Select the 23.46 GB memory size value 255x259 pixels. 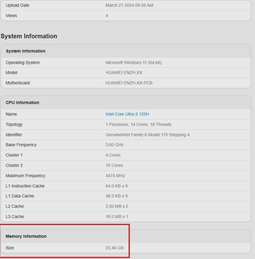(115, 248)
